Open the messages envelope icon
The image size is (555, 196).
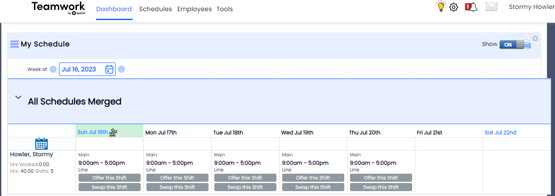[491, 7]
